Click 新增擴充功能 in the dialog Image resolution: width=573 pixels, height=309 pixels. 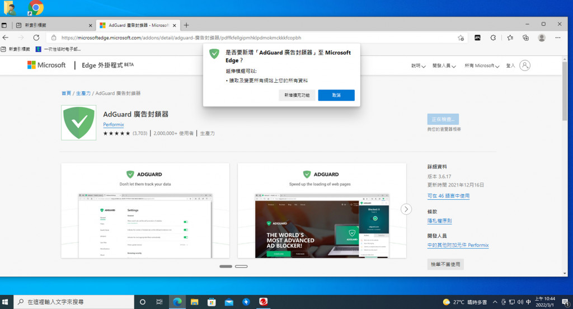(x=297, y=95)
